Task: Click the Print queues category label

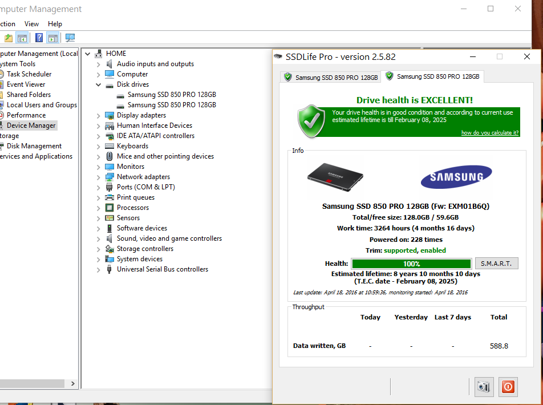Action: coord(136,197)
